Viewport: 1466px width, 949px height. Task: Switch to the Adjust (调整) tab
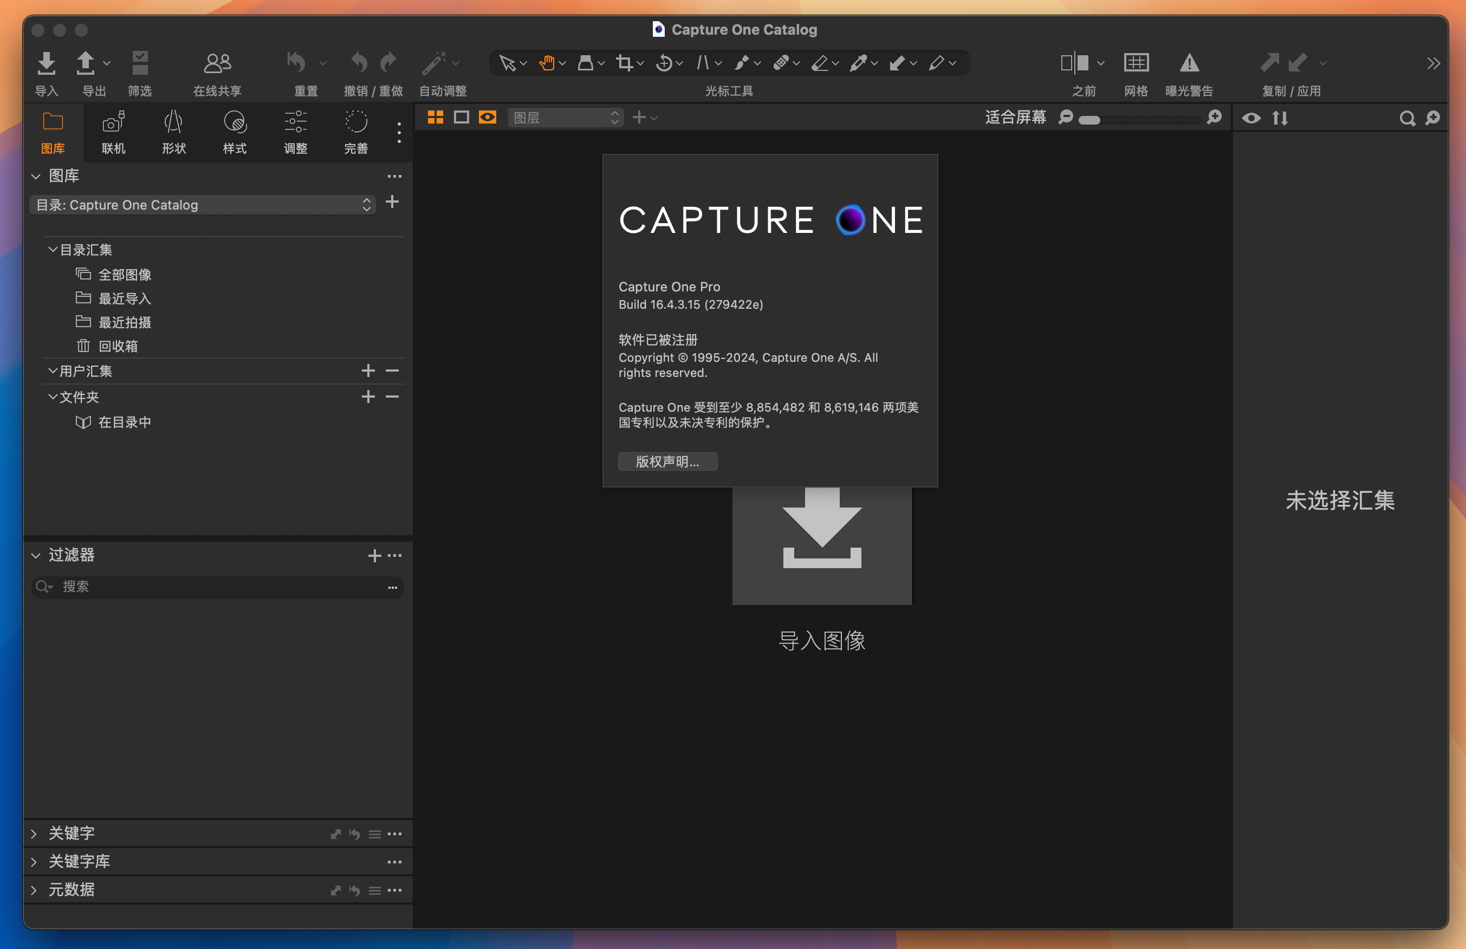point(296,132)
